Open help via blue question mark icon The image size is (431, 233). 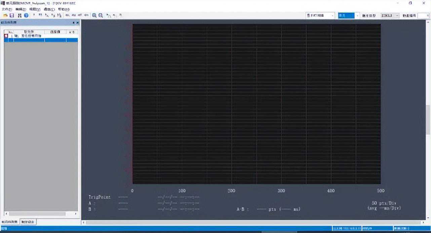tap(26, 15)
